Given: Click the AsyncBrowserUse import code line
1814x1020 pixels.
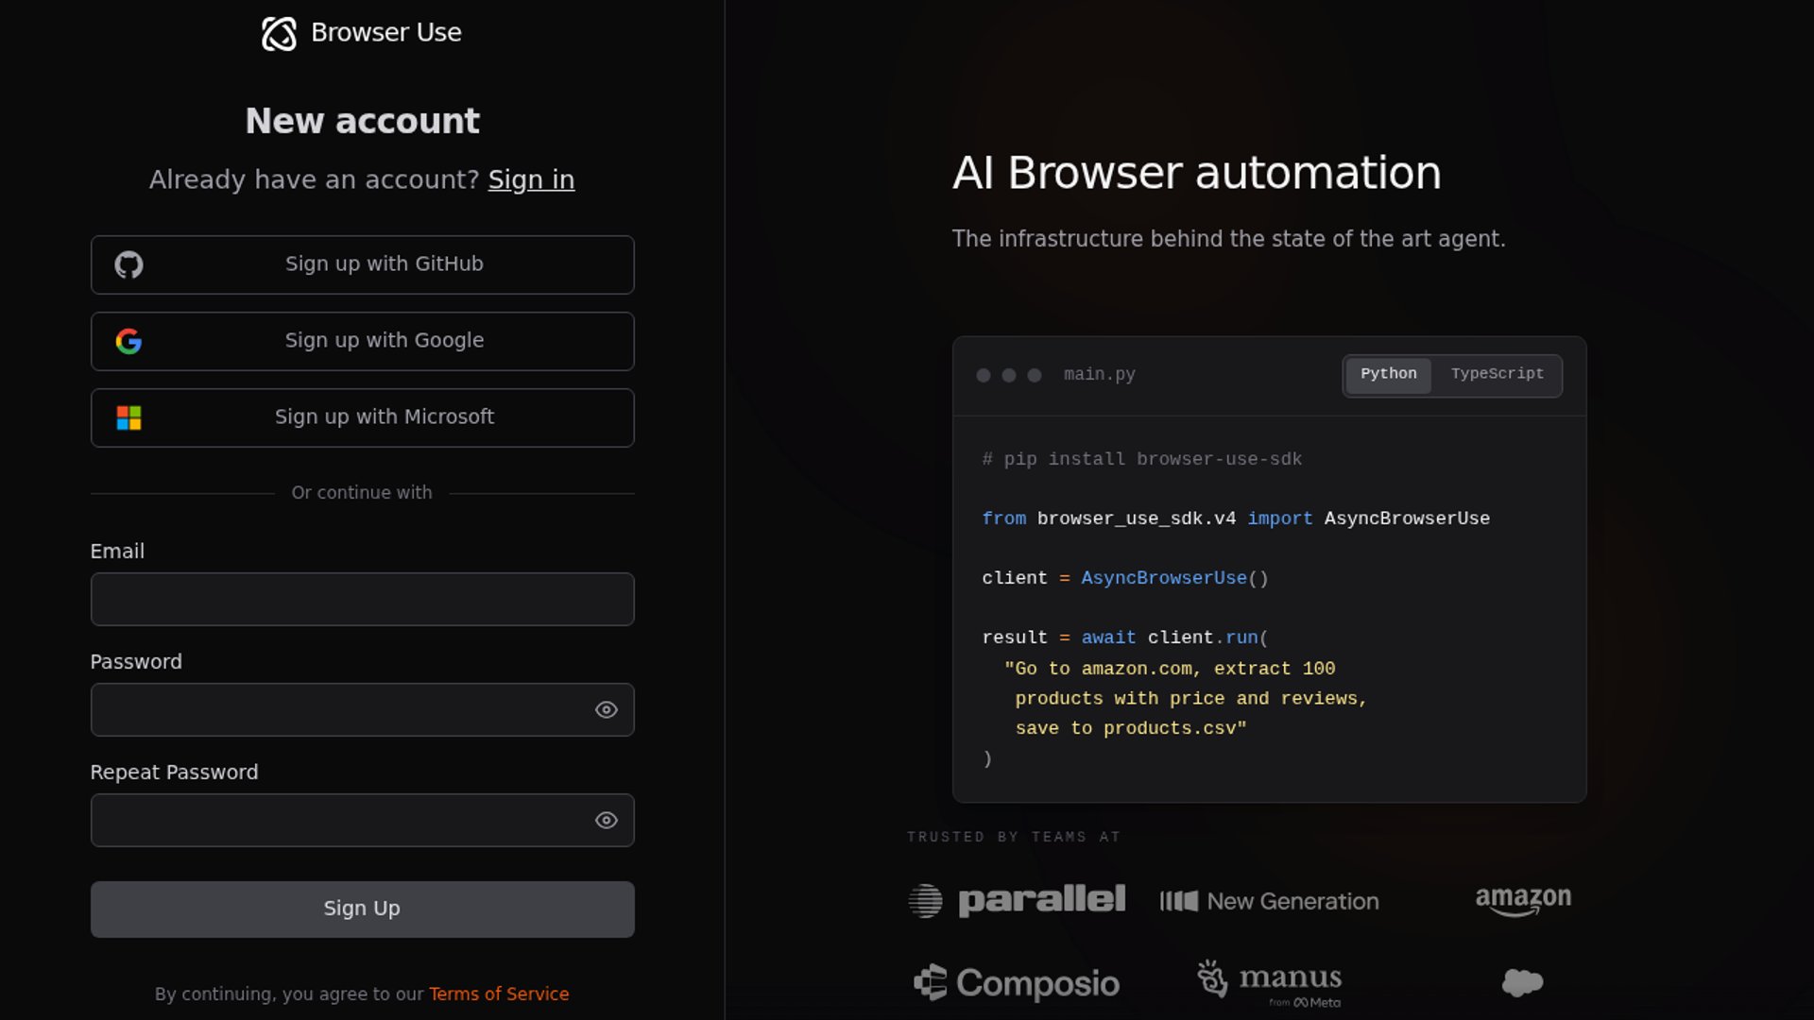Looking at the screenshot, I should click(x=1236, y=518).
